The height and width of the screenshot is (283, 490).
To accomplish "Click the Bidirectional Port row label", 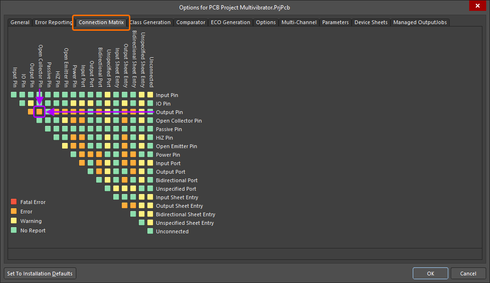I will (x=177, y=180).
